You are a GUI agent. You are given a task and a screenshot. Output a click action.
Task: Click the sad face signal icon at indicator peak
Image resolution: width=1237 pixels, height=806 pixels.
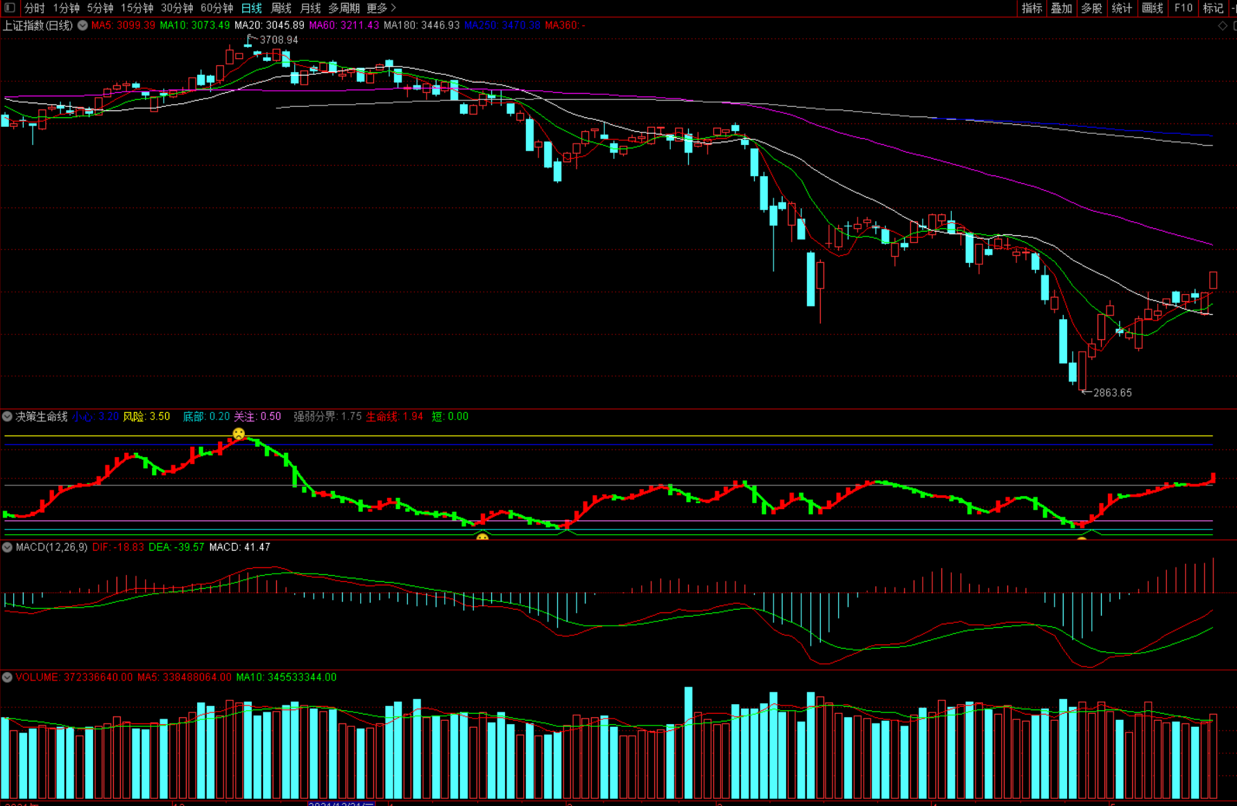[239, 434]
